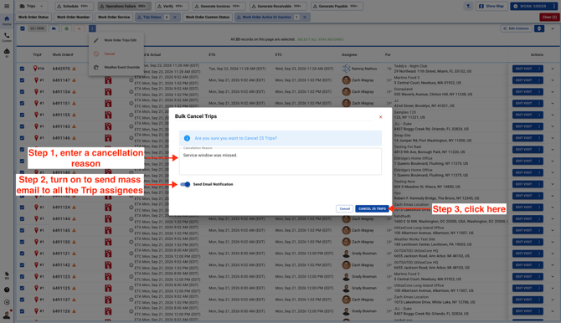The width and height of the screenshot is (561, 323).
Task: Click the three-dot on Teddy's Edit Visit button
Action: tap(539, 69)
